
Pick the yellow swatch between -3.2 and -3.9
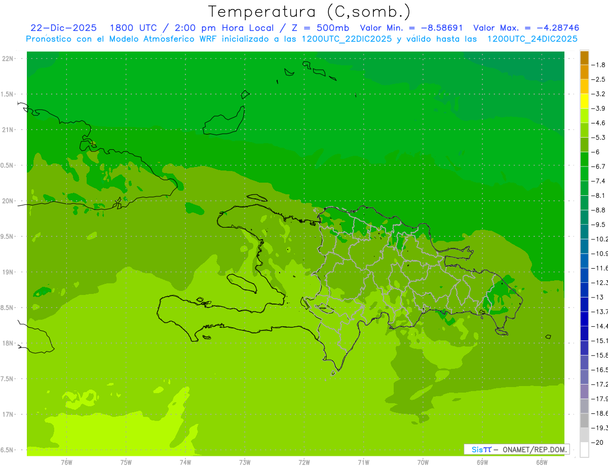pos(584,101)
